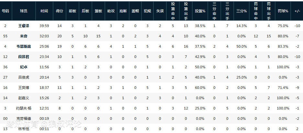303x133 pixels.
Task: Open player 王睿泽's name link
Action: [24, 25]
